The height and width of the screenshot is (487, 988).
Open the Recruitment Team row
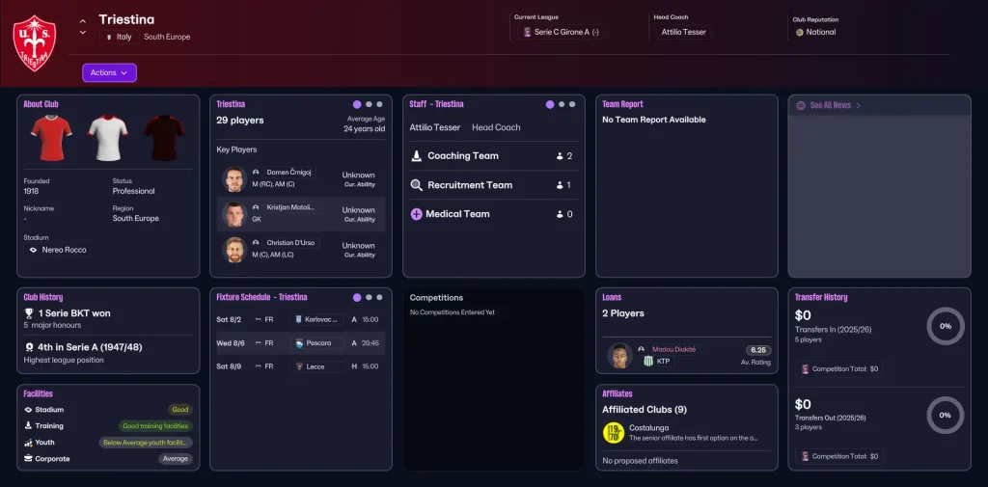coord(494,185)
